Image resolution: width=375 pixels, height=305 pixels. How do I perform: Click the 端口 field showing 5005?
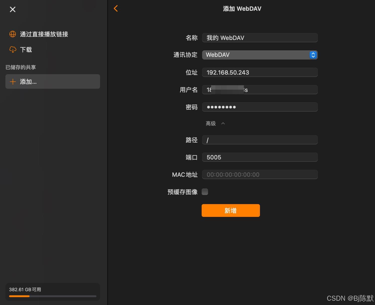pos(260,157)
